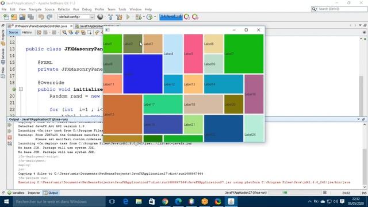Screen dimensions: 368x207
Task: Expand the Debug Project dropdown arrow
Action: (x=144, y=17)
